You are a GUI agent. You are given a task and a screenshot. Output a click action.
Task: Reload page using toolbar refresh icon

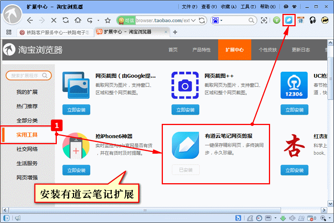pyautogui.click(x=65, y=20)
